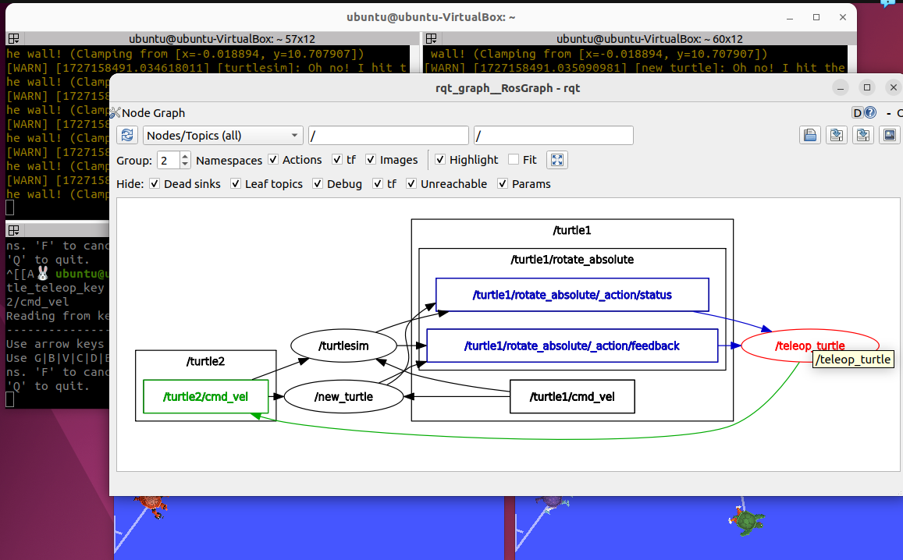Click the rotate_absolute/_action/feedback topic
Viewport: 903px width, 560px height.
click(x=572, y=346)
